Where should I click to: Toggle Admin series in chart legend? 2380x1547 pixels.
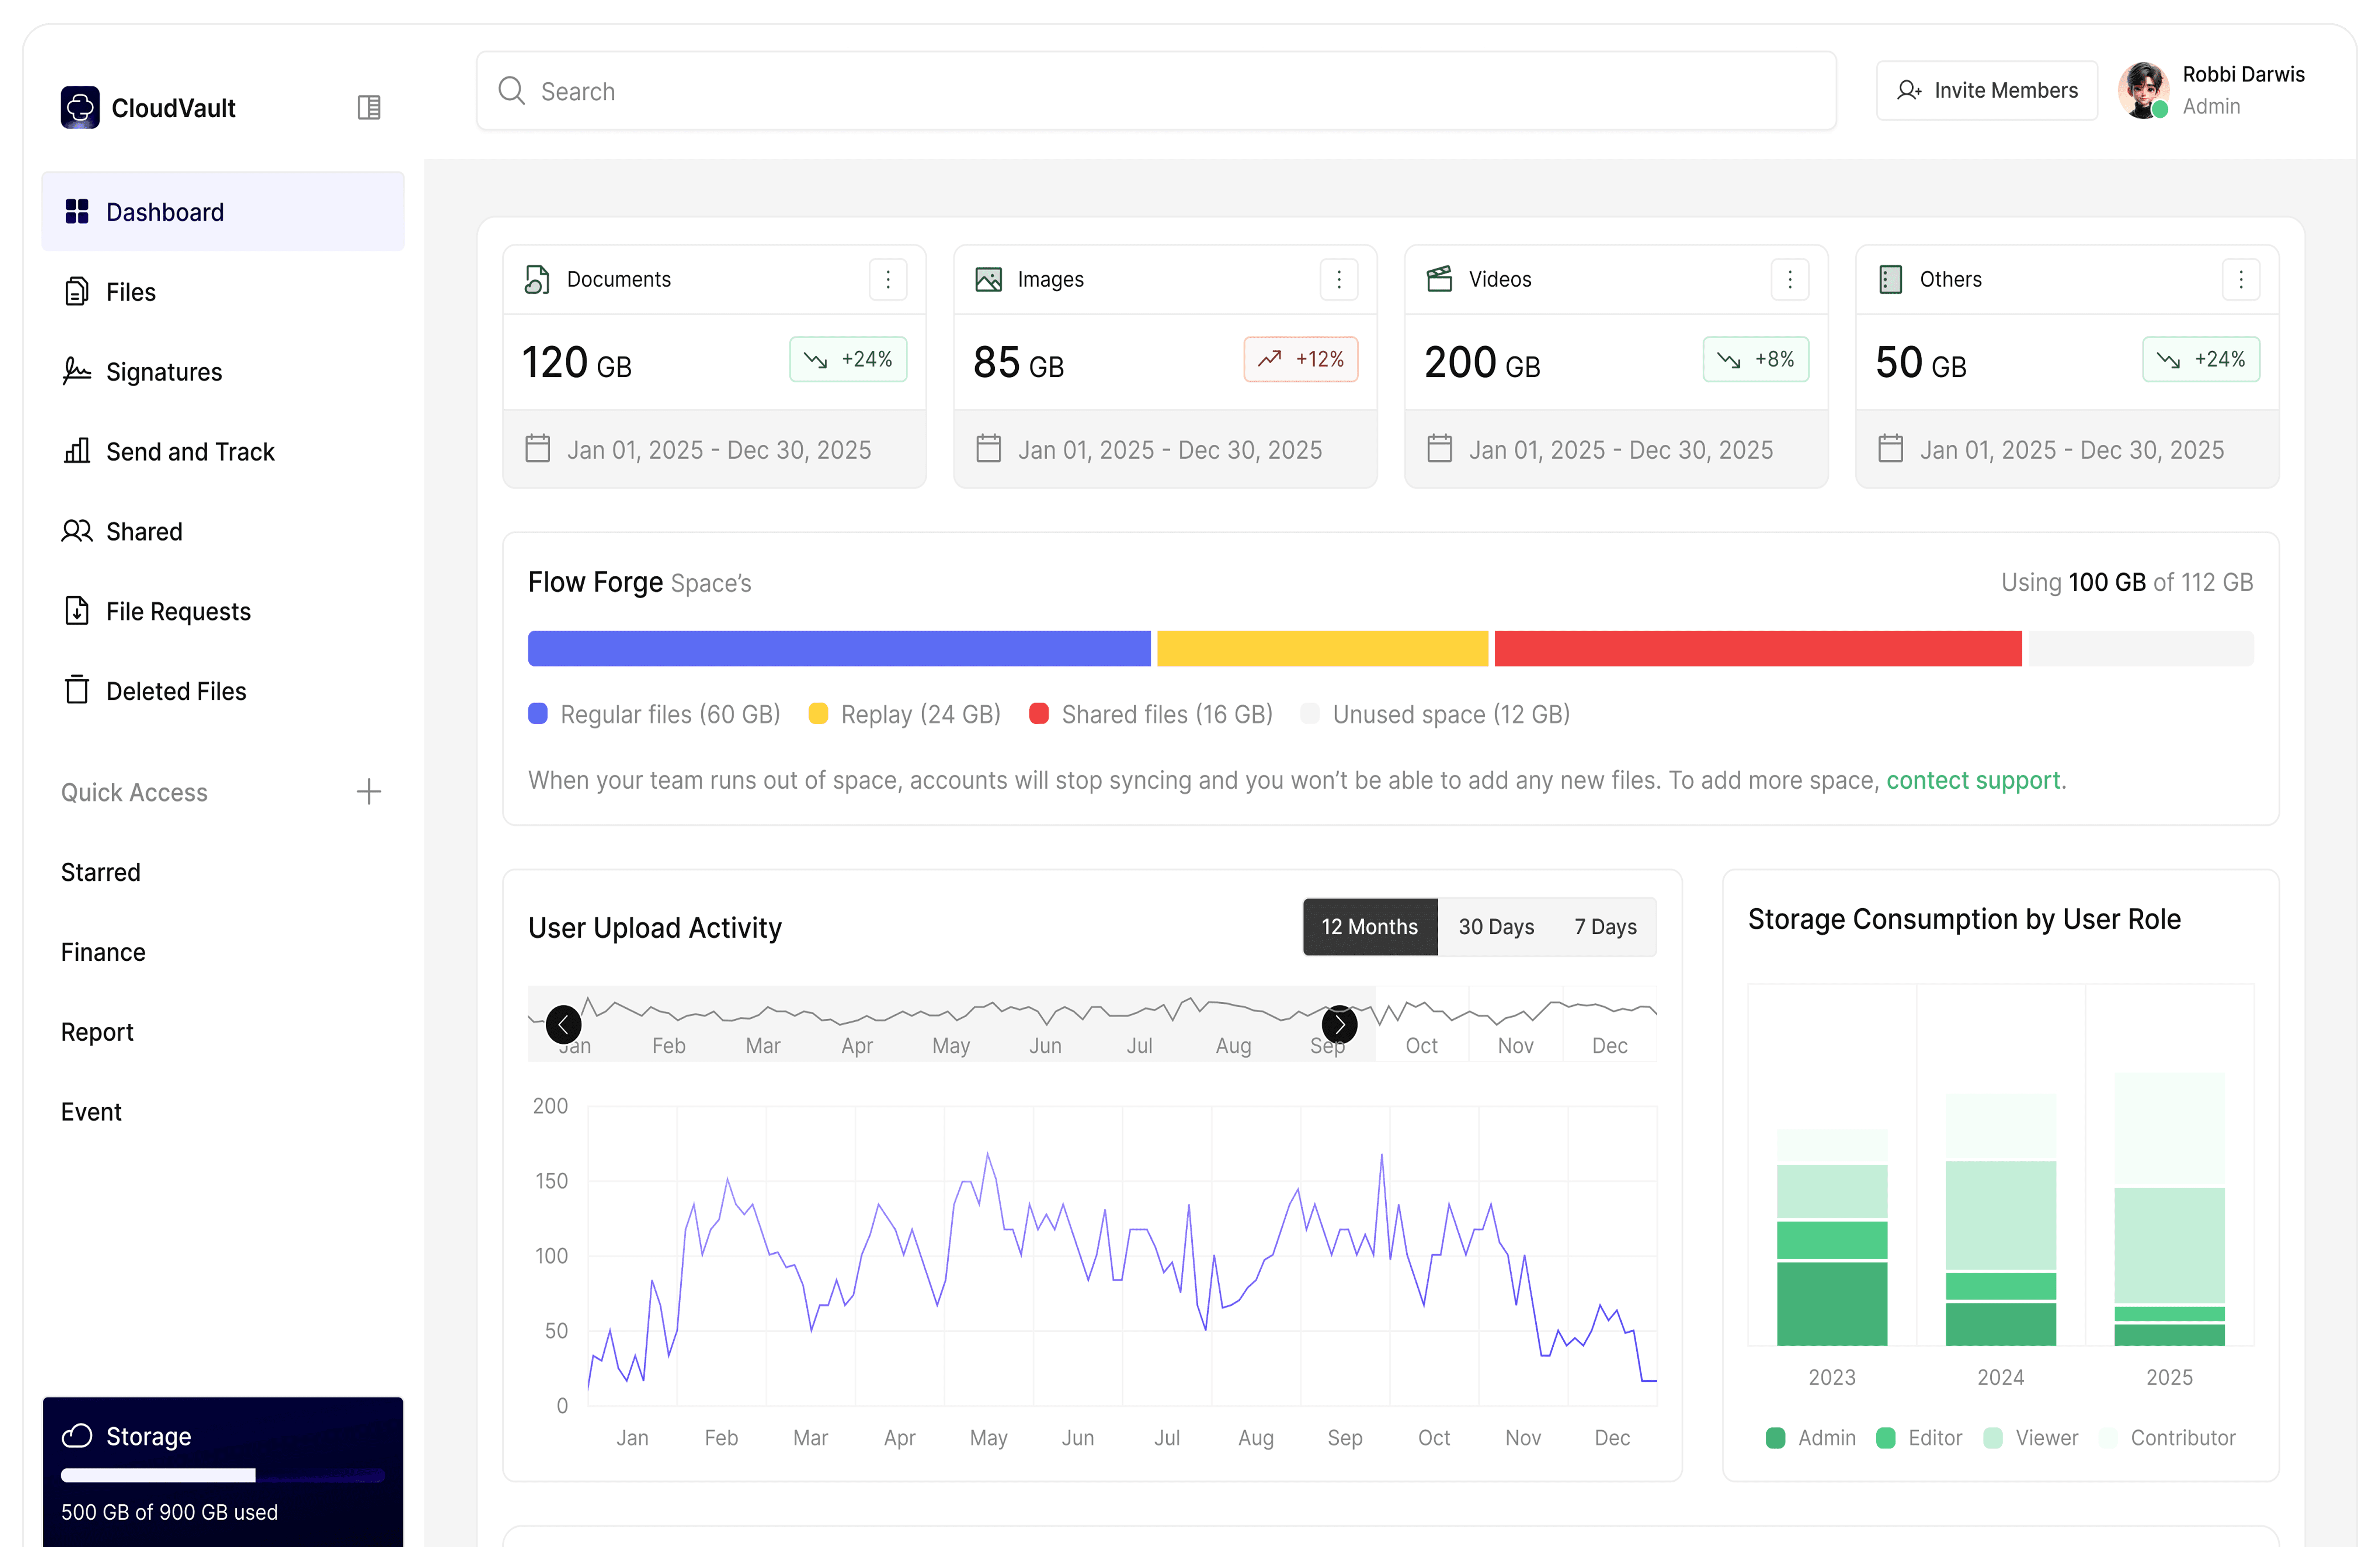[x=1811, y=1437]
